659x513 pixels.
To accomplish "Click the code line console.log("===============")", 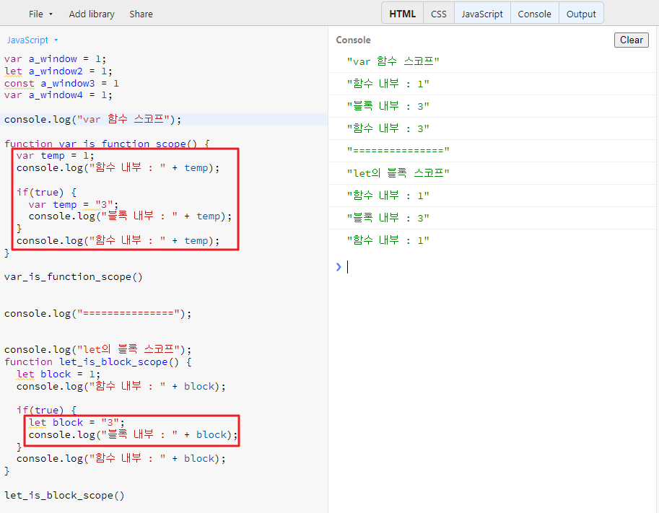I will [97, 313].
